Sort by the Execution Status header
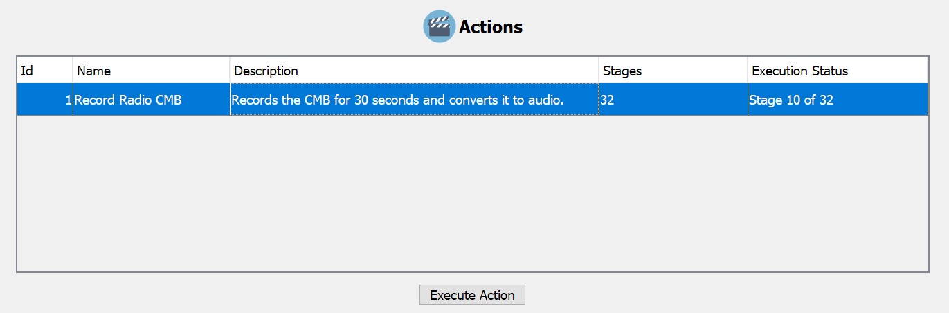 pos(837,71)
